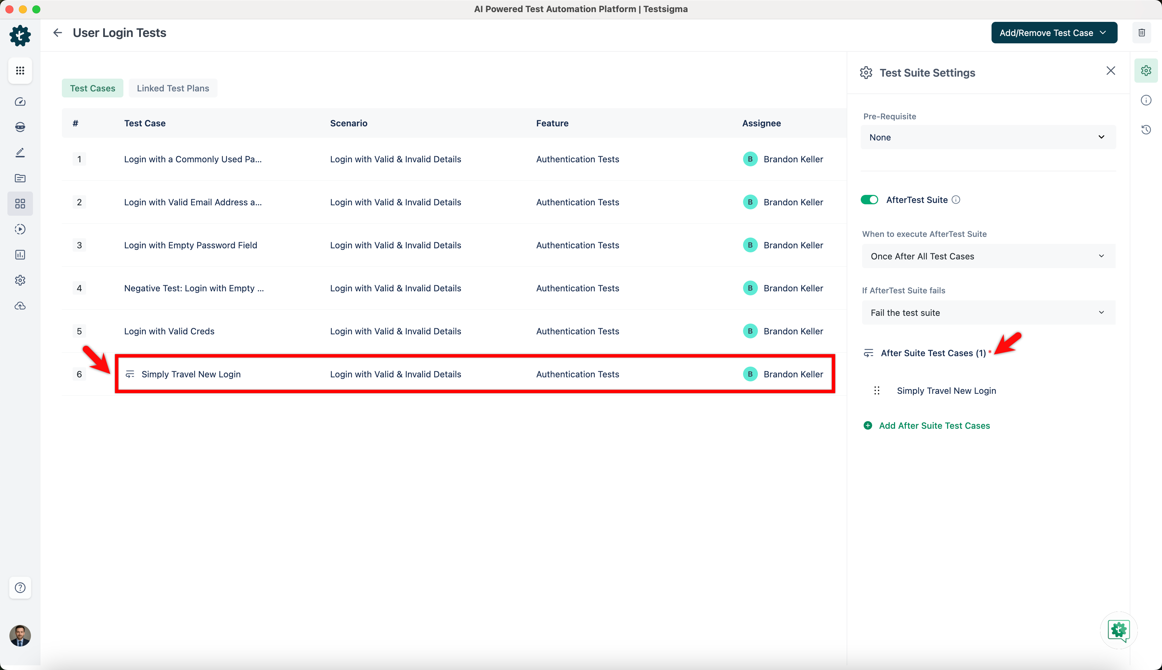1162x670 pixels.
Task: Select the Test Cases tab
Action: 92,88
